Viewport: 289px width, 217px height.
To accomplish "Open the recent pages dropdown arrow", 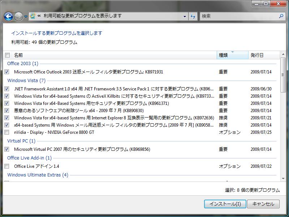I will tap(26, 17).
